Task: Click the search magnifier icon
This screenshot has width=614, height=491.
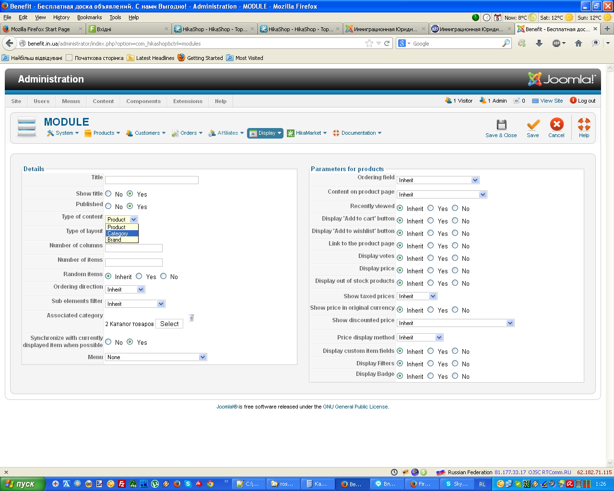Action: tap(506, 43)
